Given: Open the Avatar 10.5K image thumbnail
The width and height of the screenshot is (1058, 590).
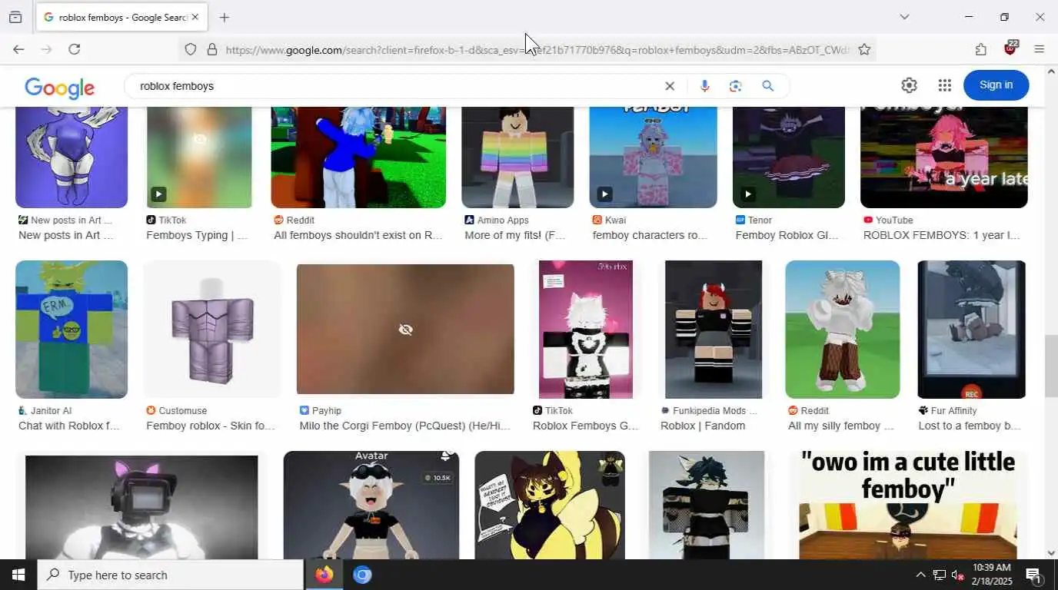Looking at the screenshot, I should [371, 505].
